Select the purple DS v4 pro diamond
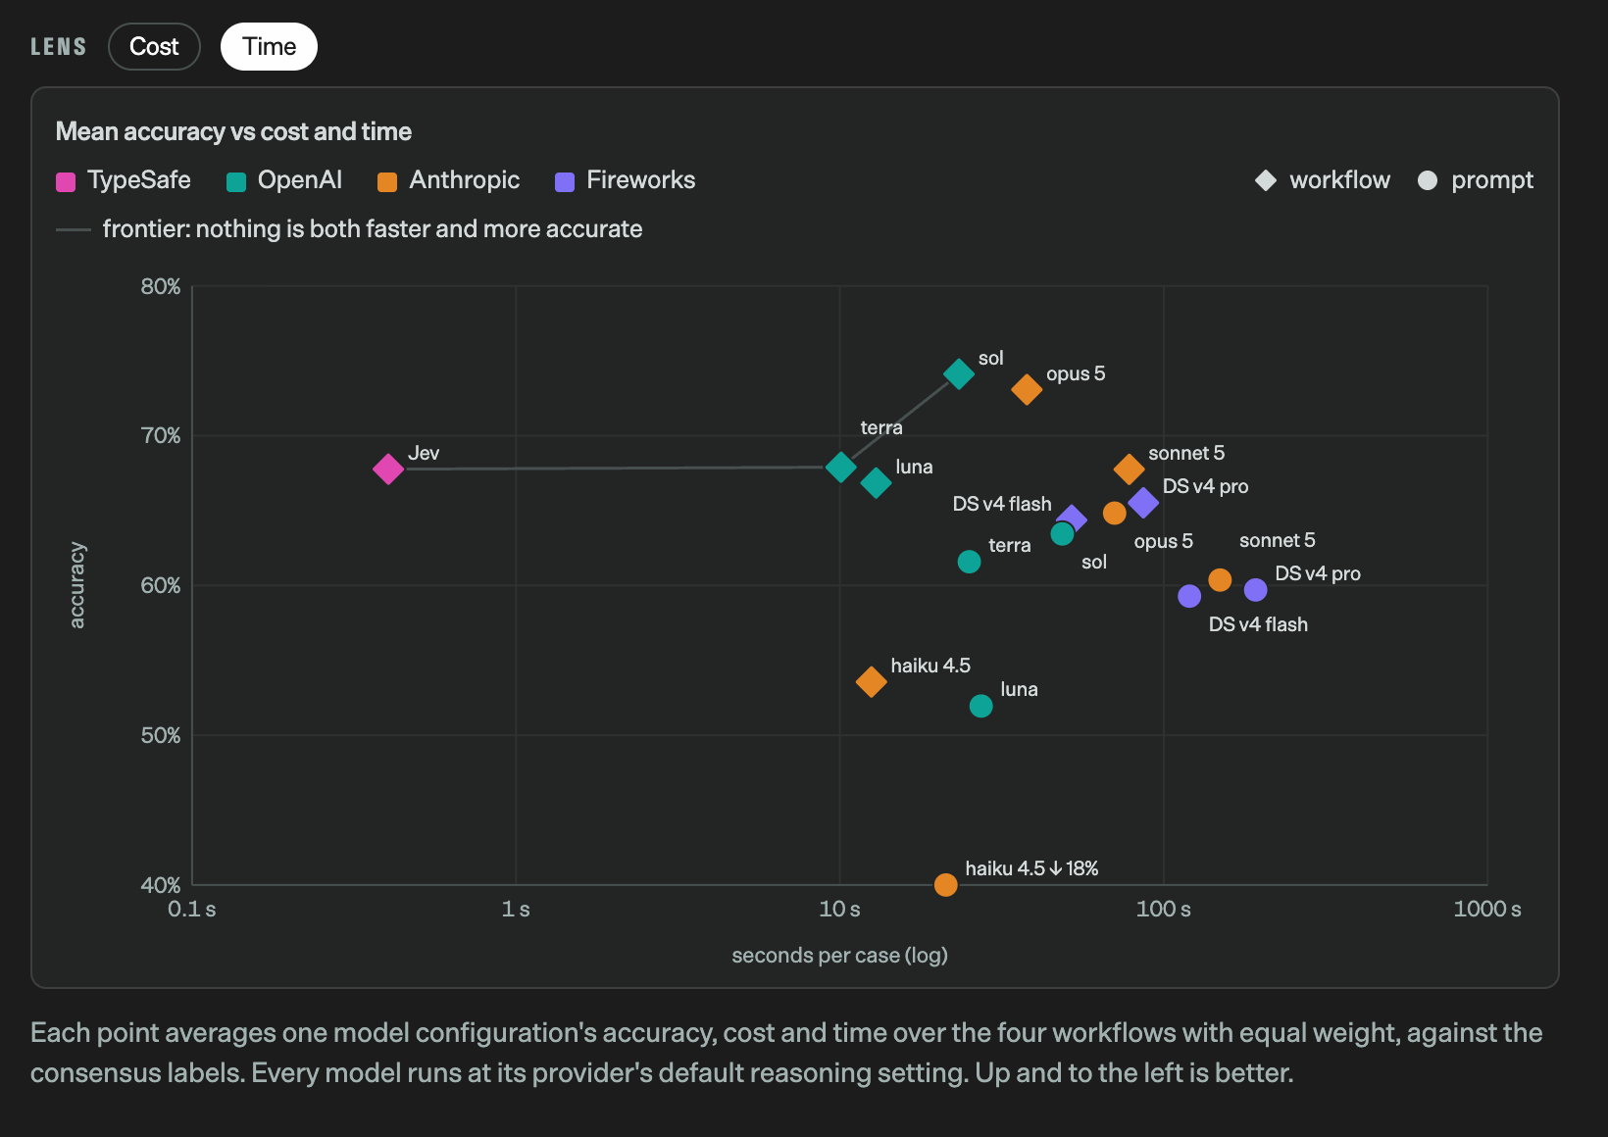The width and height of the screenshot is (1608, 1137). (1143, 503)
